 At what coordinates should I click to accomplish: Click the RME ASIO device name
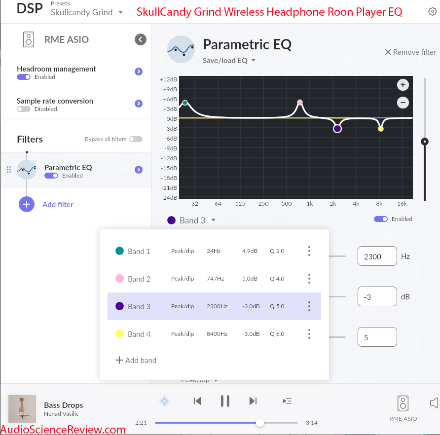coord(67,39)
